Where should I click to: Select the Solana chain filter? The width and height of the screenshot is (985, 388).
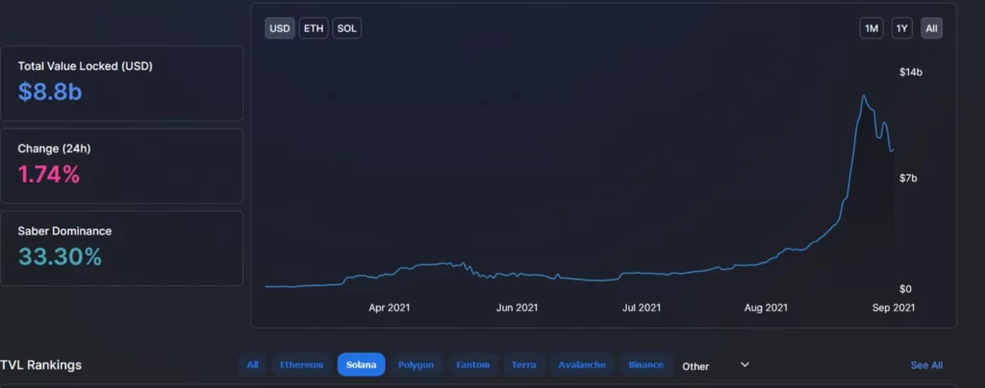click(x=361, y=365)
